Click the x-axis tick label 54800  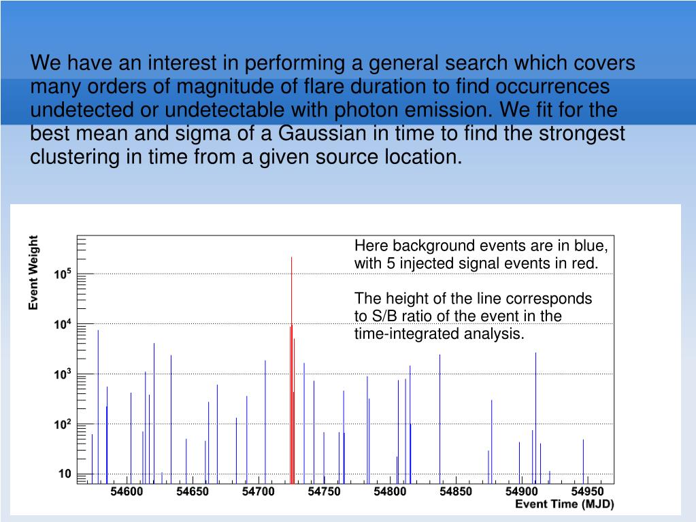click(390, 491)
